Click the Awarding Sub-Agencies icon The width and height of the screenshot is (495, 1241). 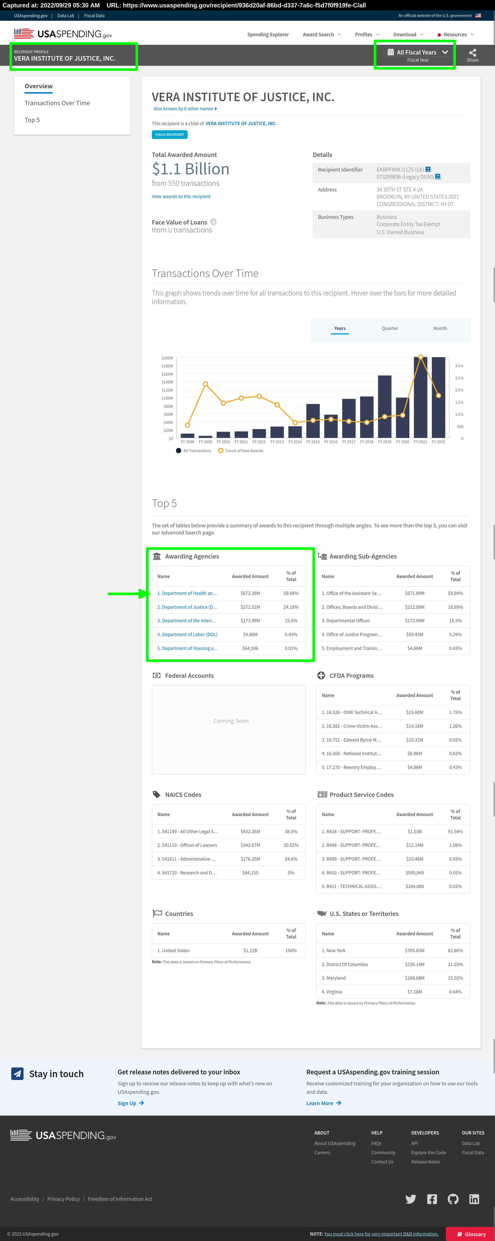coord(322,557)
